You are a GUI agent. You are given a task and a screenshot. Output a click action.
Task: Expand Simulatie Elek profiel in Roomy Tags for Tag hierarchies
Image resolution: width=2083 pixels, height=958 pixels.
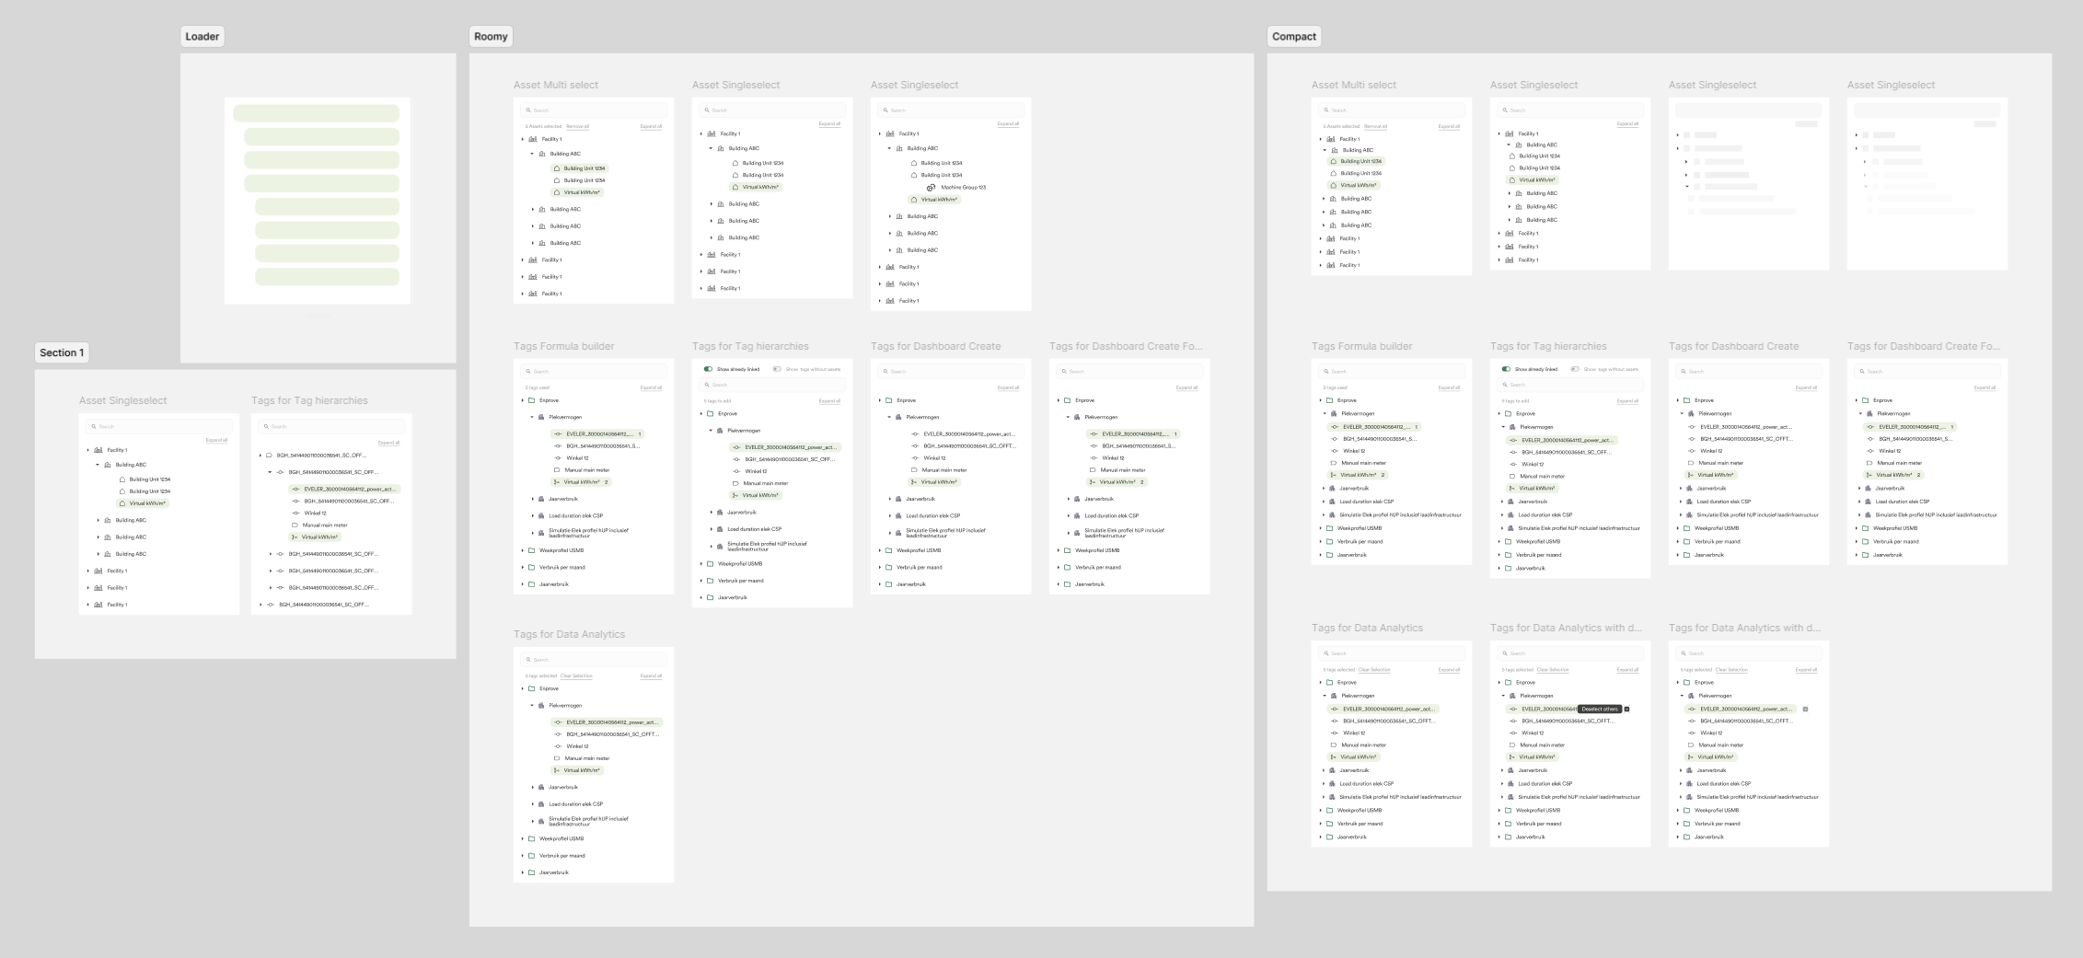[x=711, y=546]
